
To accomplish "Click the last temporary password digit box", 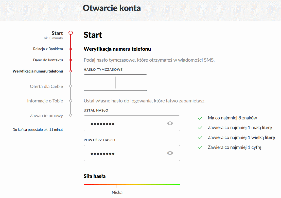I will (x=139, y=83).
